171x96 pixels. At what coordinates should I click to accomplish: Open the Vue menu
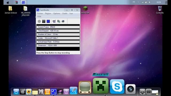click(71, 13)
